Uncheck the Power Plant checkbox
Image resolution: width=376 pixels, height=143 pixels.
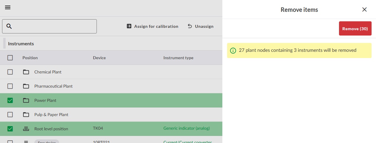point(10,100)
